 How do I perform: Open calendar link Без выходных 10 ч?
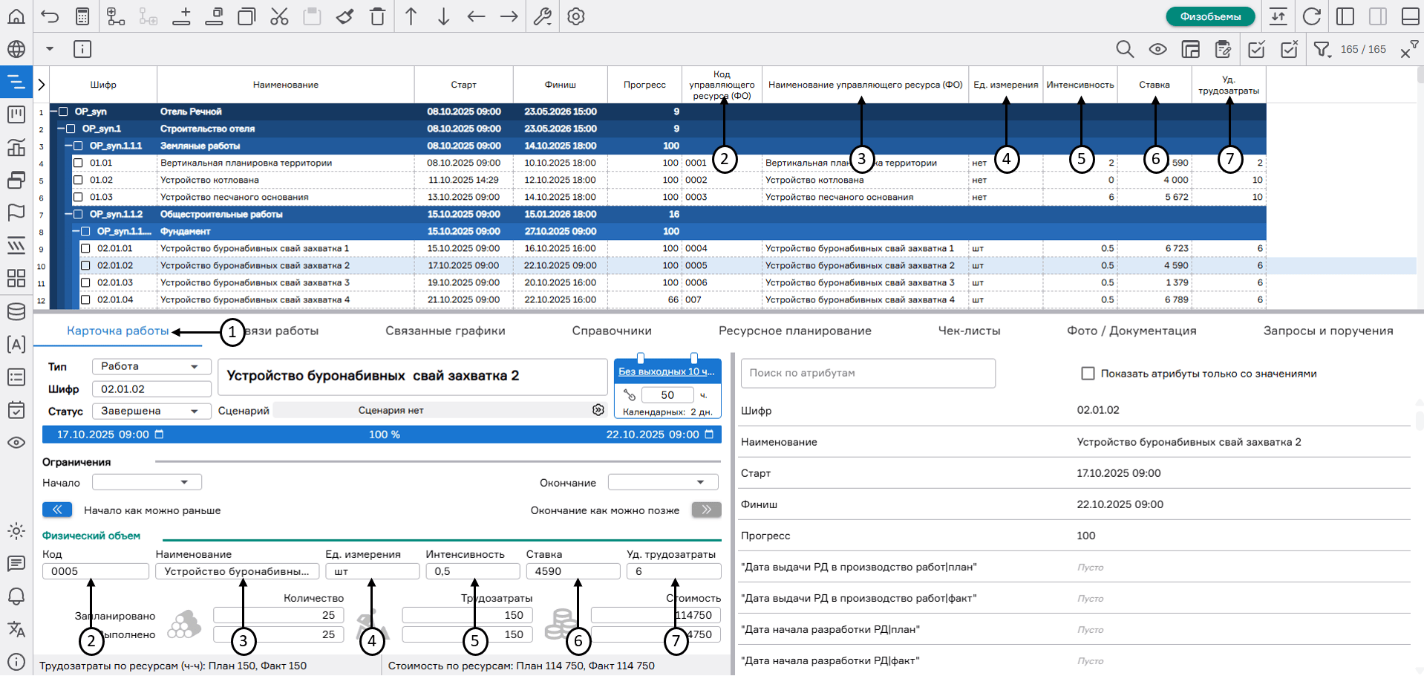coord(666,371)
